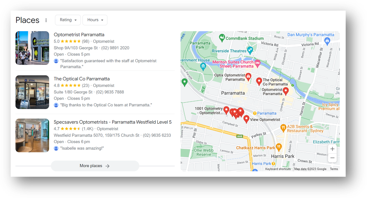Click the Parramatta transit station icon

coord(255,113)
